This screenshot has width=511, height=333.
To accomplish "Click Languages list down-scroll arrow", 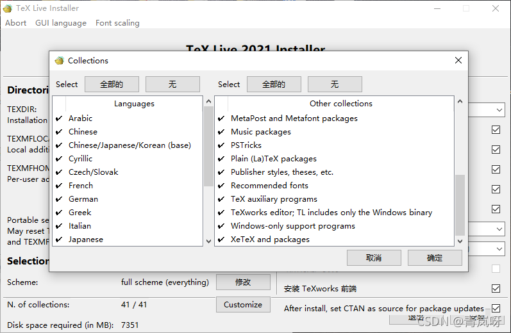I will pyautogui.click(x=208, y=241).
